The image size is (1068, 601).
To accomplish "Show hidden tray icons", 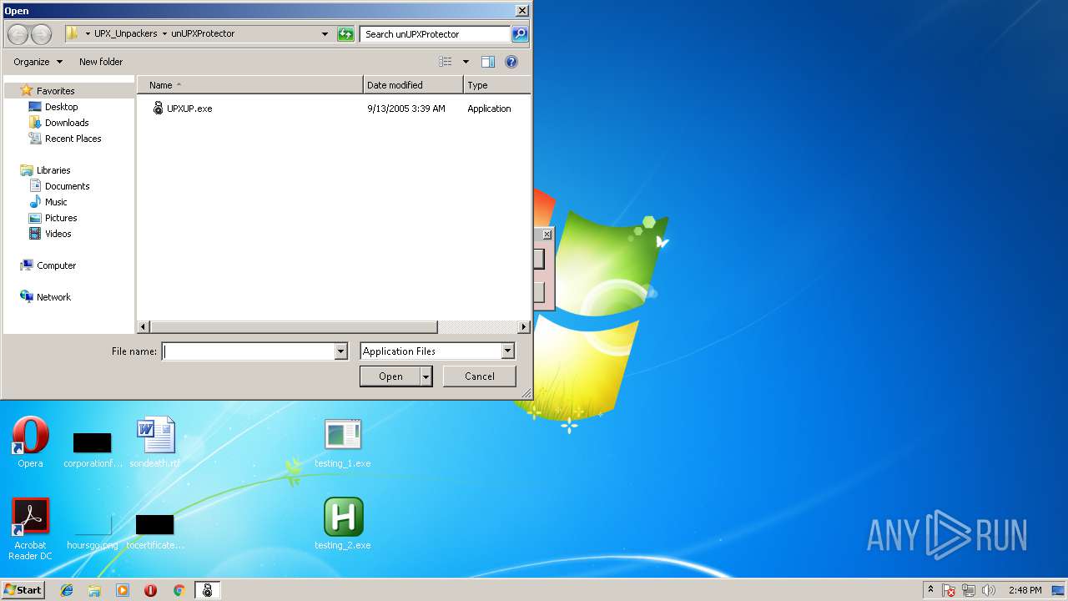I will [930, 590].
